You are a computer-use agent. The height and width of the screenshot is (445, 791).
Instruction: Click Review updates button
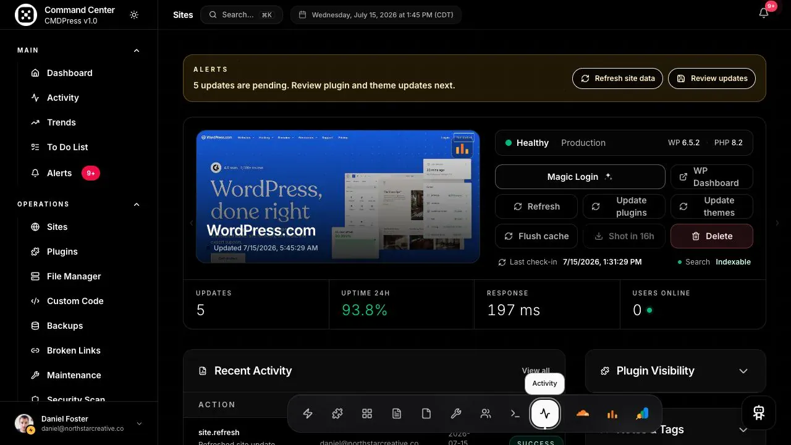[x=712, y=78]
